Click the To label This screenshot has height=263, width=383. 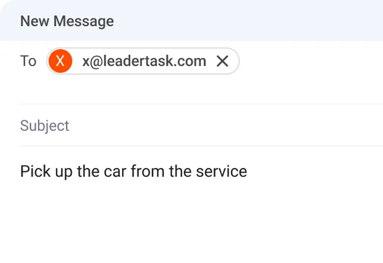[x=28, y=61]
